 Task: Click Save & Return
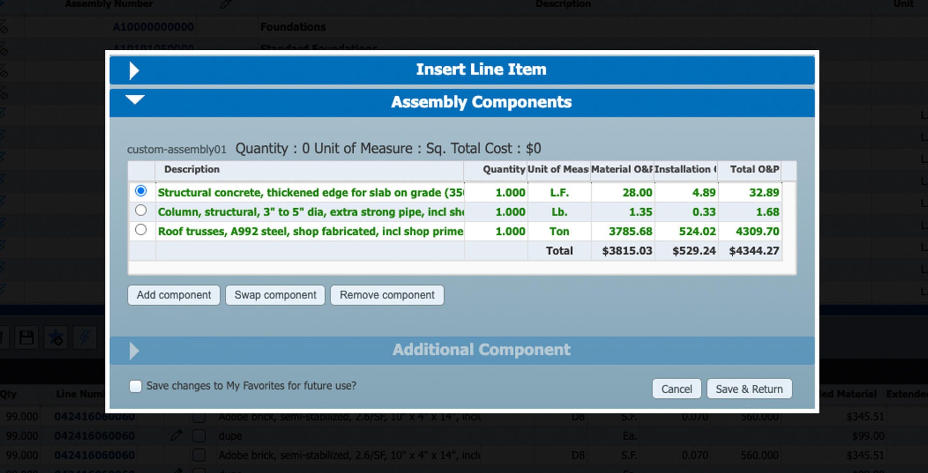click(x=749, y=389)
